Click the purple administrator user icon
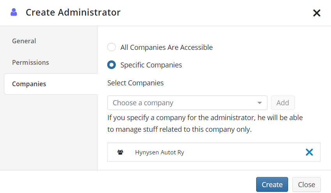331x193 pixels. pyautogui.click(x=14, y=12)
